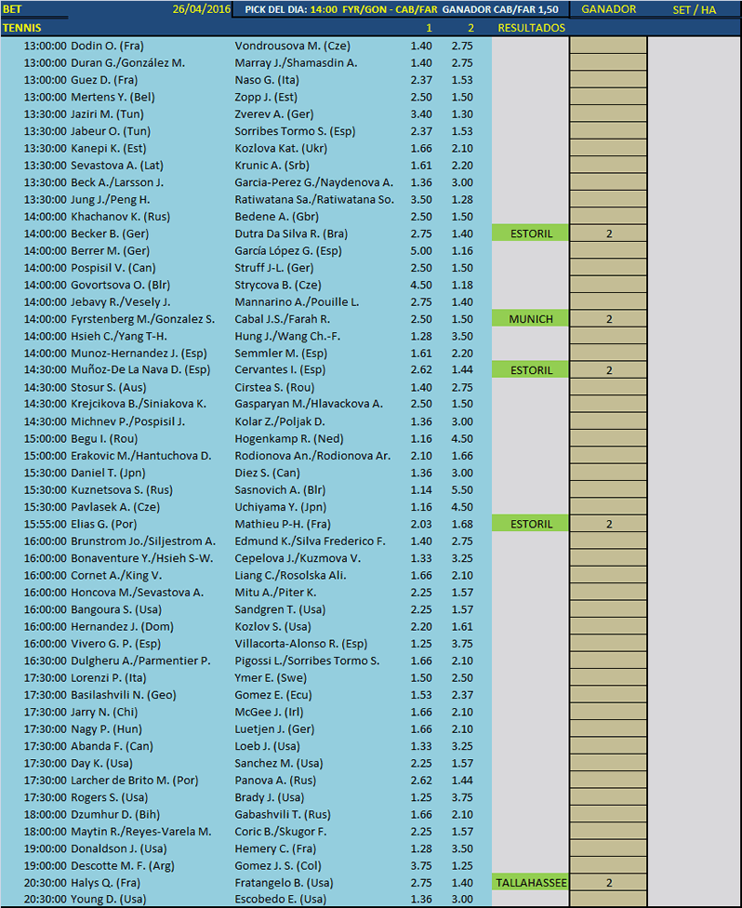Select GANADOR value in Becker B. row
Viewport: 742px width, 908px height.
point(608,234)
